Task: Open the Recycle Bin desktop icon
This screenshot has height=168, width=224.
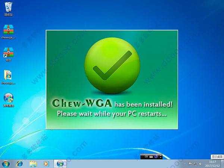Action: click(9, 9)
